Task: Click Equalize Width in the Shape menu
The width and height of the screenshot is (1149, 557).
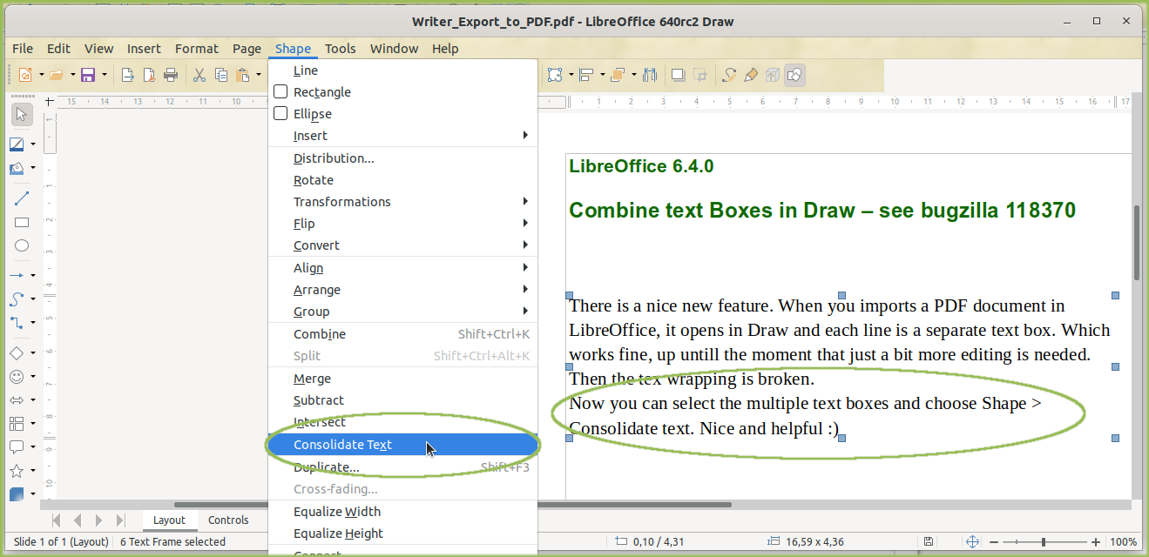Action: tap(338, 511)
